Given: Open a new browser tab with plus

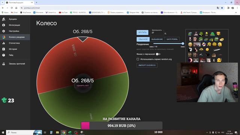Looking at the screenshot, I should tap(36, 3).
